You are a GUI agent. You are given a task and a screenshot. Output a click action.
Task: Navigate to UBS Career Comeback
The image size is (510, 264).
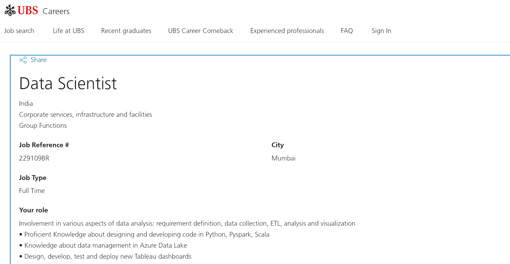click(x=201, y=31)
